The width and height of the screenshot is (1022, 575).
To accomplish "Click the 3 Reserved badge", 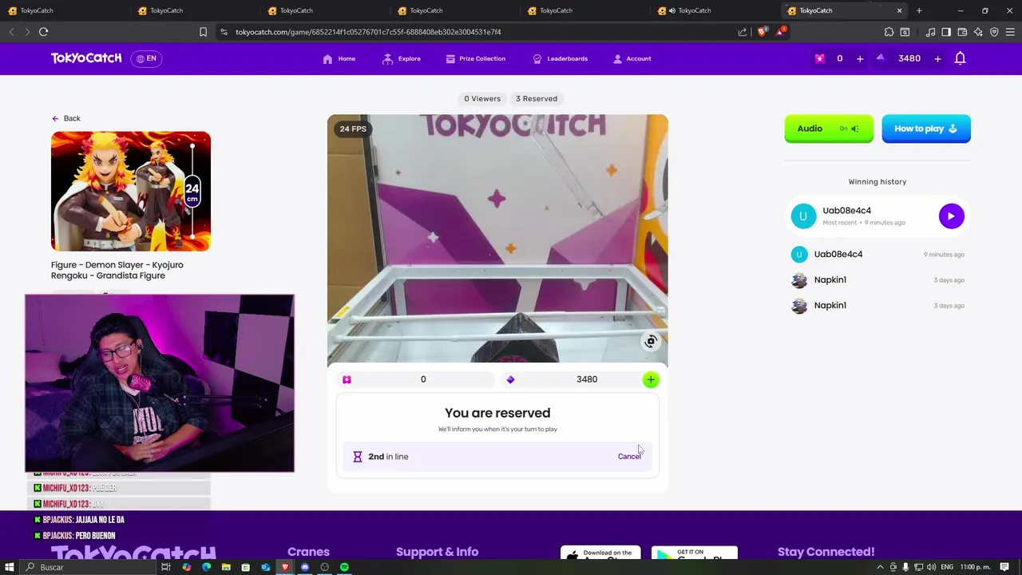I will click(537, 98).
